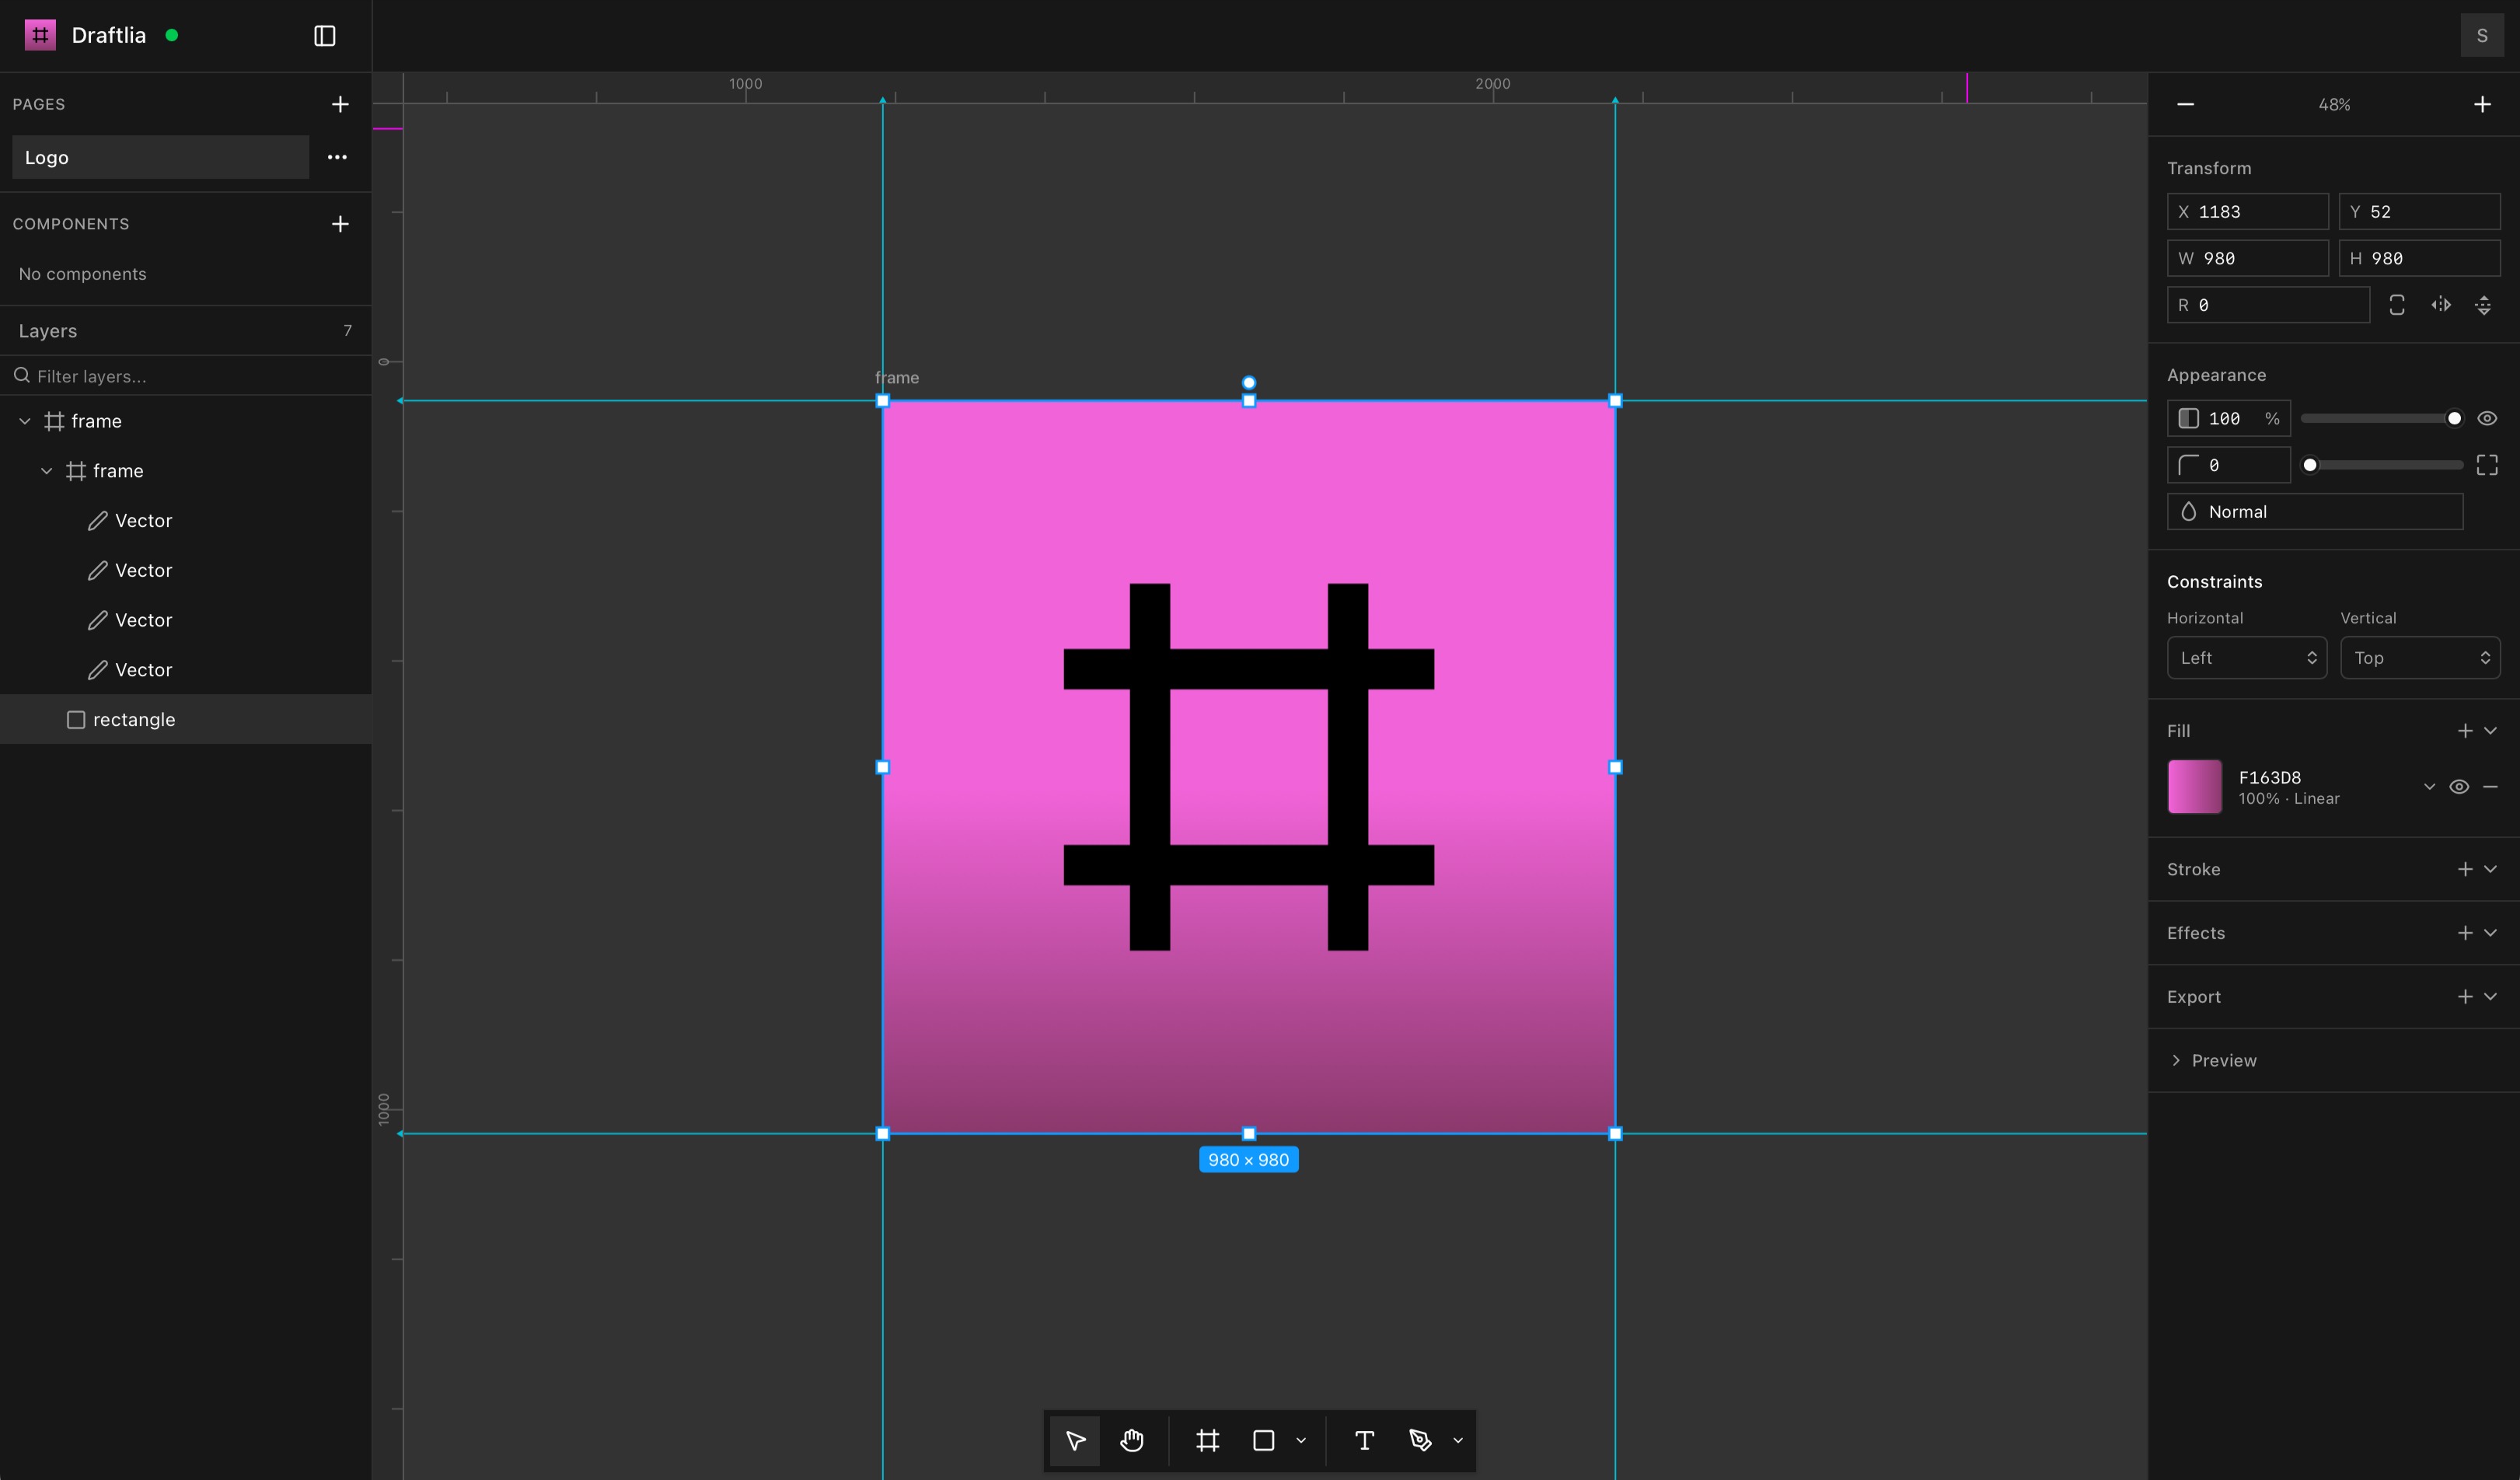This screenshot has height=1480, width=2520.
Task: Add a new Stroke
Action: pyautogui.click(x=2465, y=869)
